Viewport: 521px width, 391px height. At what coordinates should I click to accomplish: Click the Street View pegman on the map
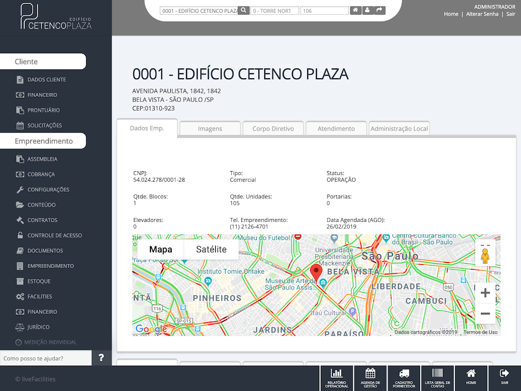tap(485, 256)
